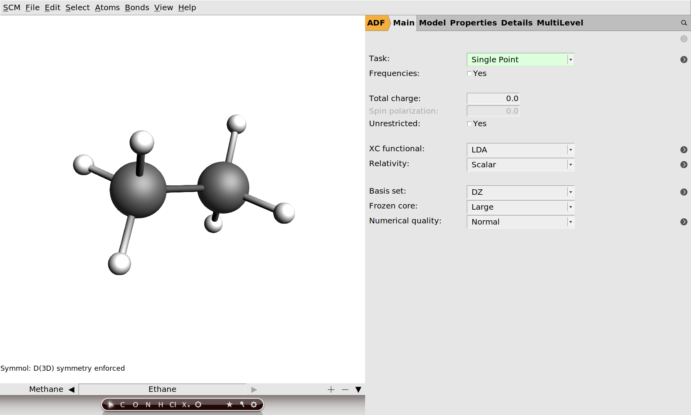
Task: Enable the Frequencies Yes checkbox
Action: pos(469,73)
